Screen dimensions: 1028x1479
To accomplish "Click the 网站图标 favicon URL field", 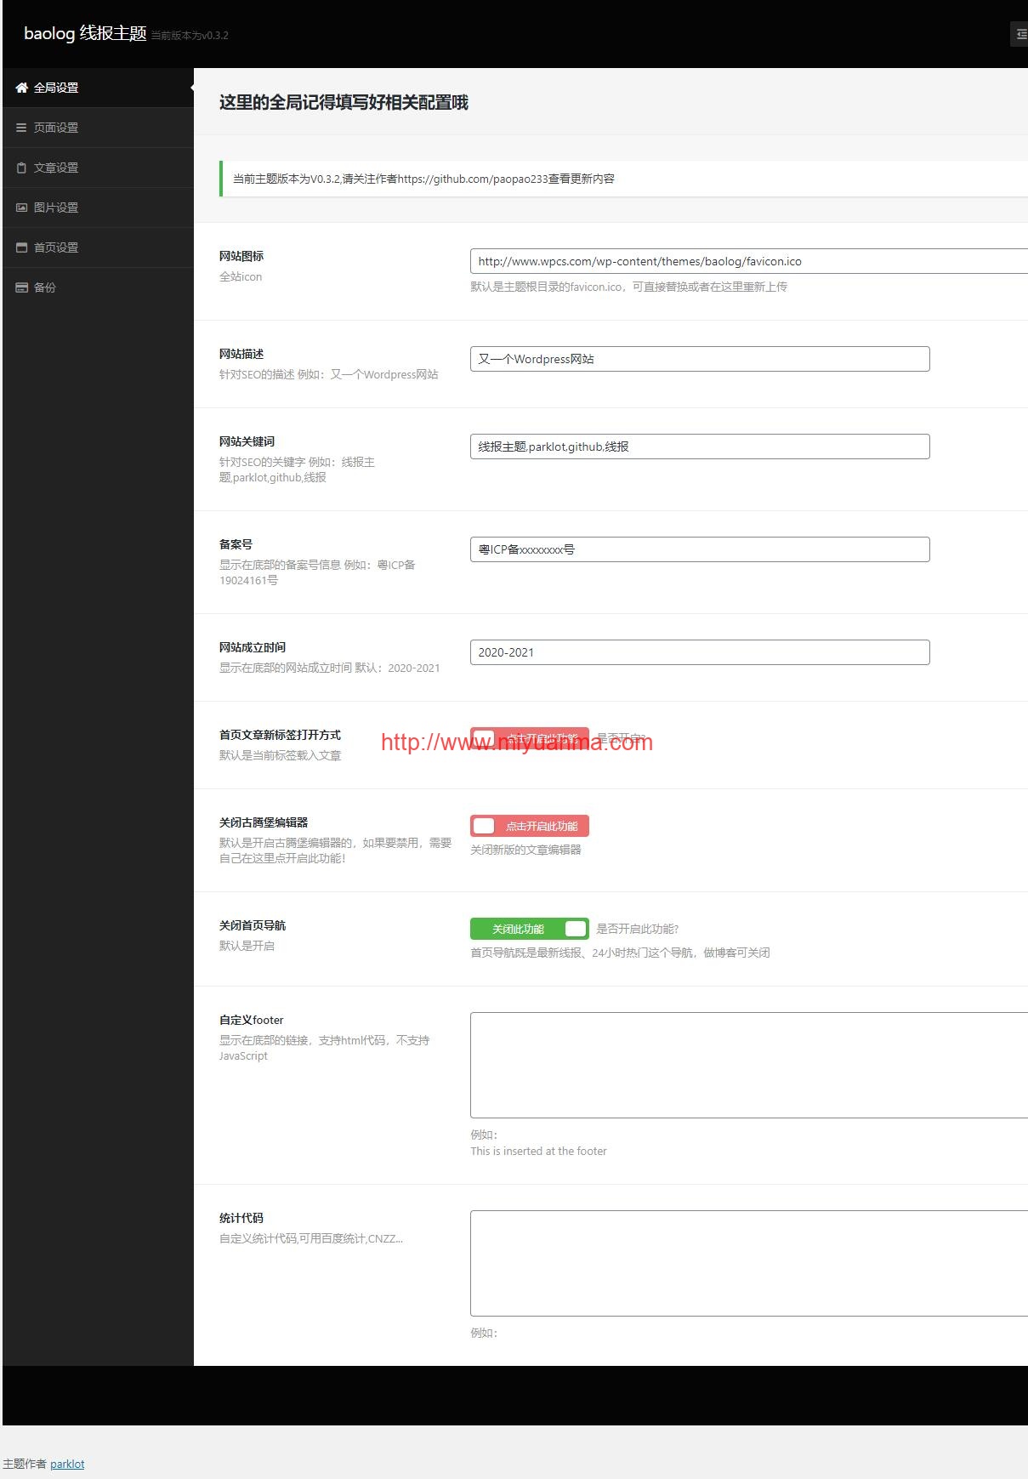I will [x=749, y=261].
